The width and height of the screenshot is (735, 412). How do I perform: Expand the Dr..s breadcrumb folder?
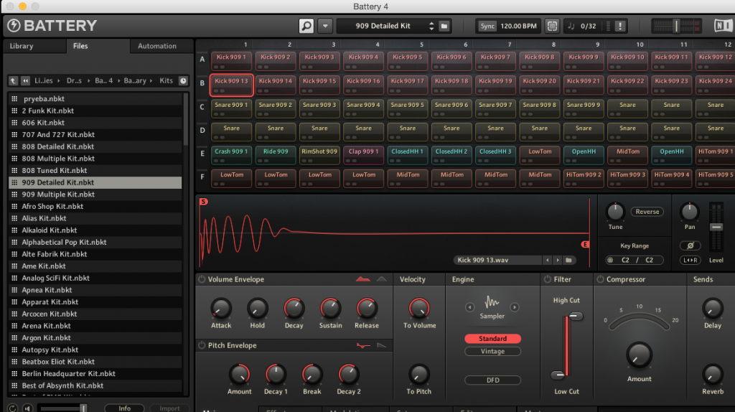click(x=74, y=80)
